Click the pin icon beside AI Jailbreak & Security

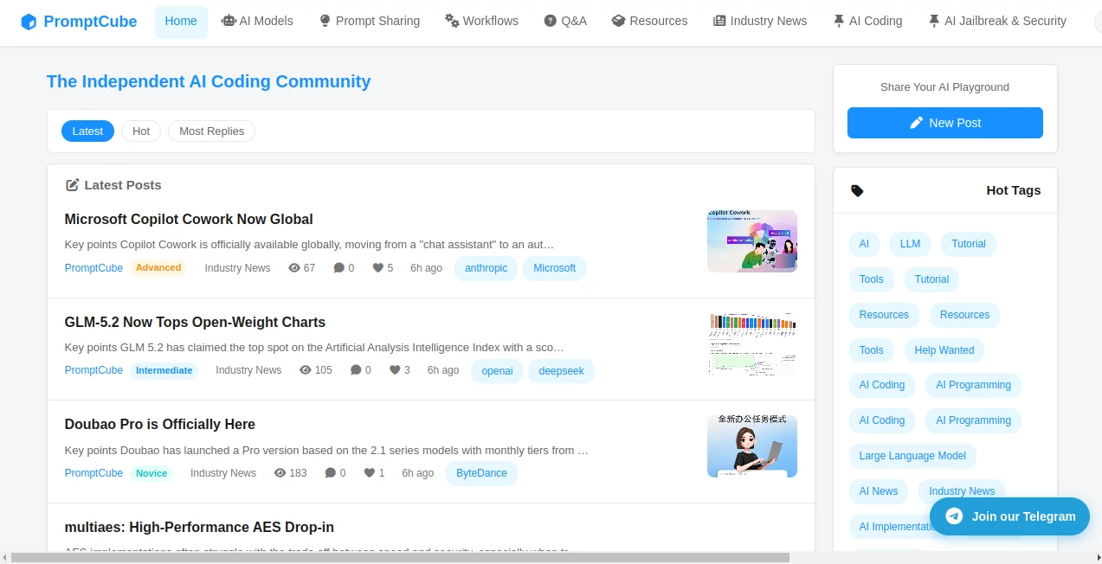tap(933, 21)
